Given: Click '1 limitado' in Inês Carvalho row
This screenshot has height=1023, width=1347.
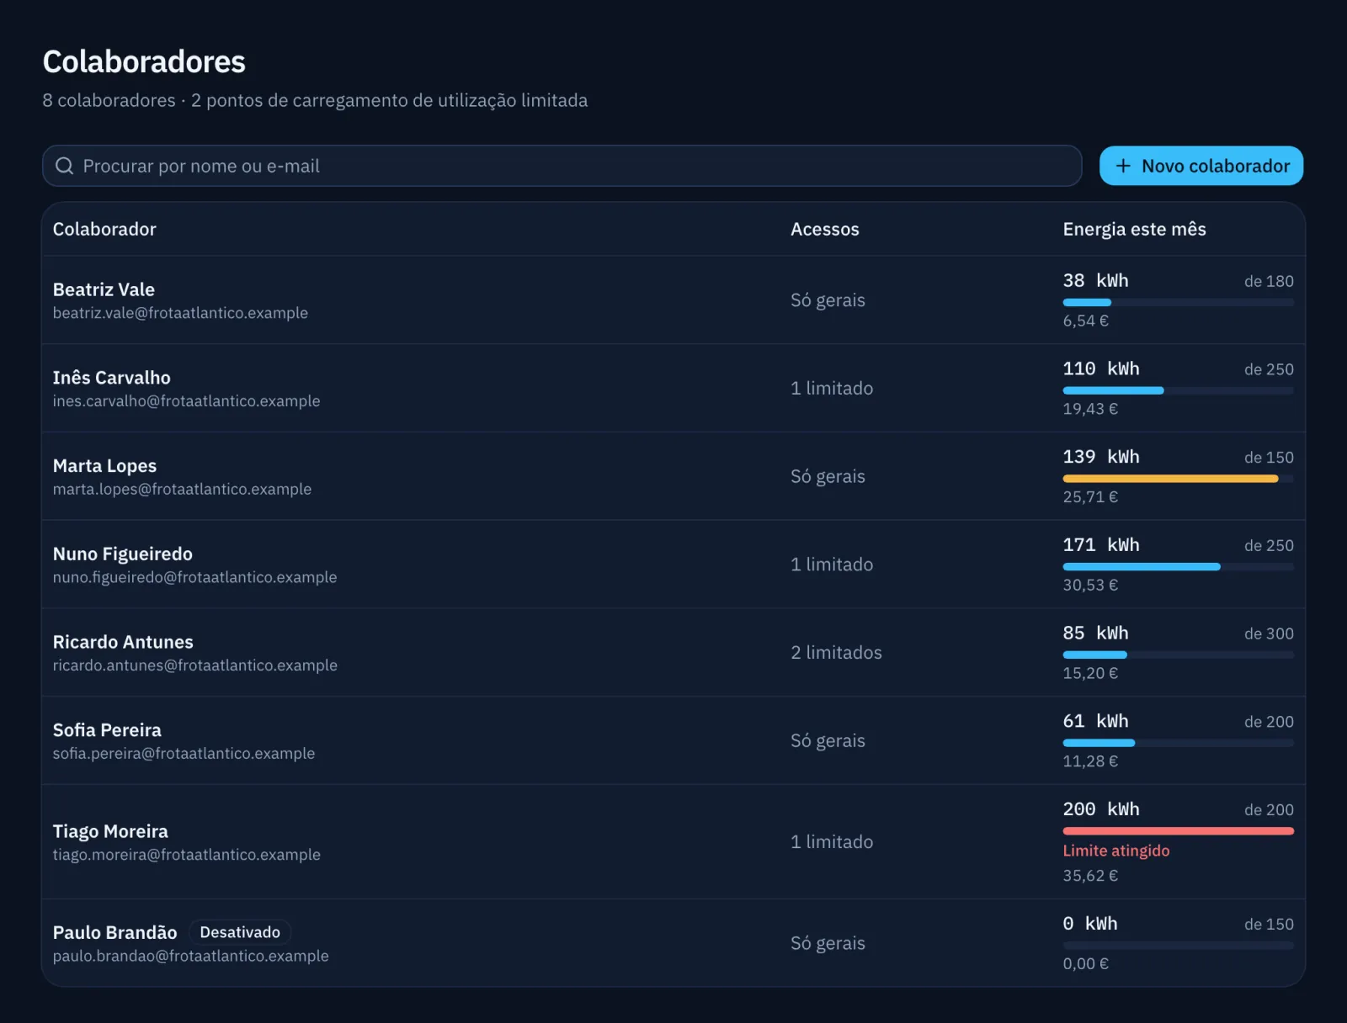Looking at the screenshot, I should tap(831, 388).
